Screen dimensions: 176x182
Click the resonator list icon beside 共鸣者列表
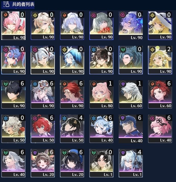(6, 4)
